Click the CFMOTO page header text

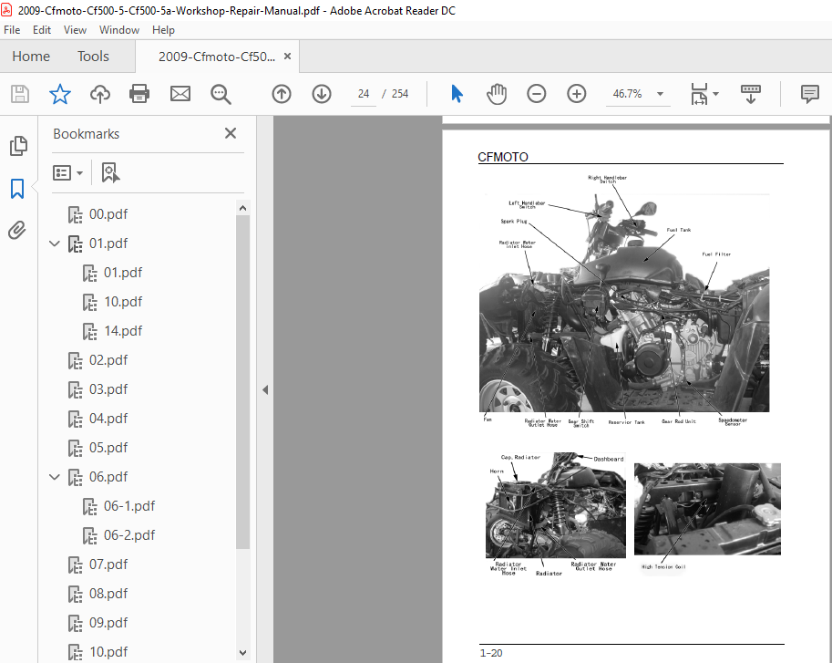pyautogui.click(x=502, y=157)
